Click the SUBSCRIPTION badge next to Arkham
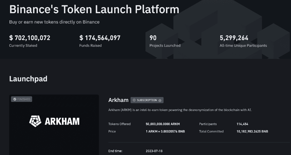The height and width of the screenshot is (155, 291). tap(147, 100)
